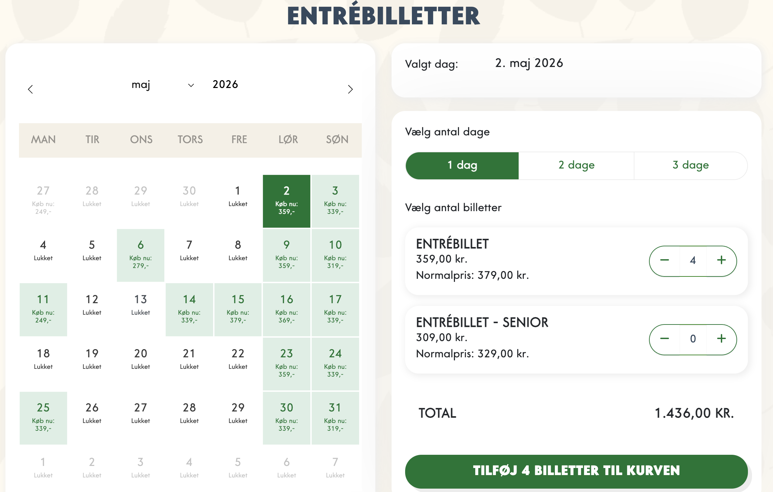Increase Entrébillet - Senior count with plus

721,339
